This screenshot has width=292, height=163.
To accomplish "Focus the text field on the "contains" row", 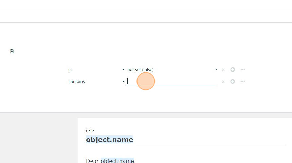I will 171,81.
